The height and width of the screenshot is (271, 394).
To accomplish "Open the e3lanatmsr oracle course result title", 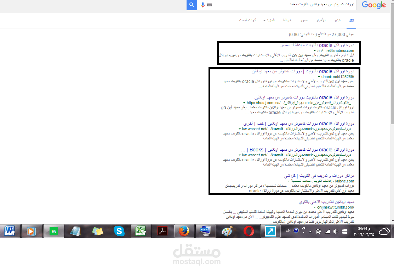I will click(318, 45).
